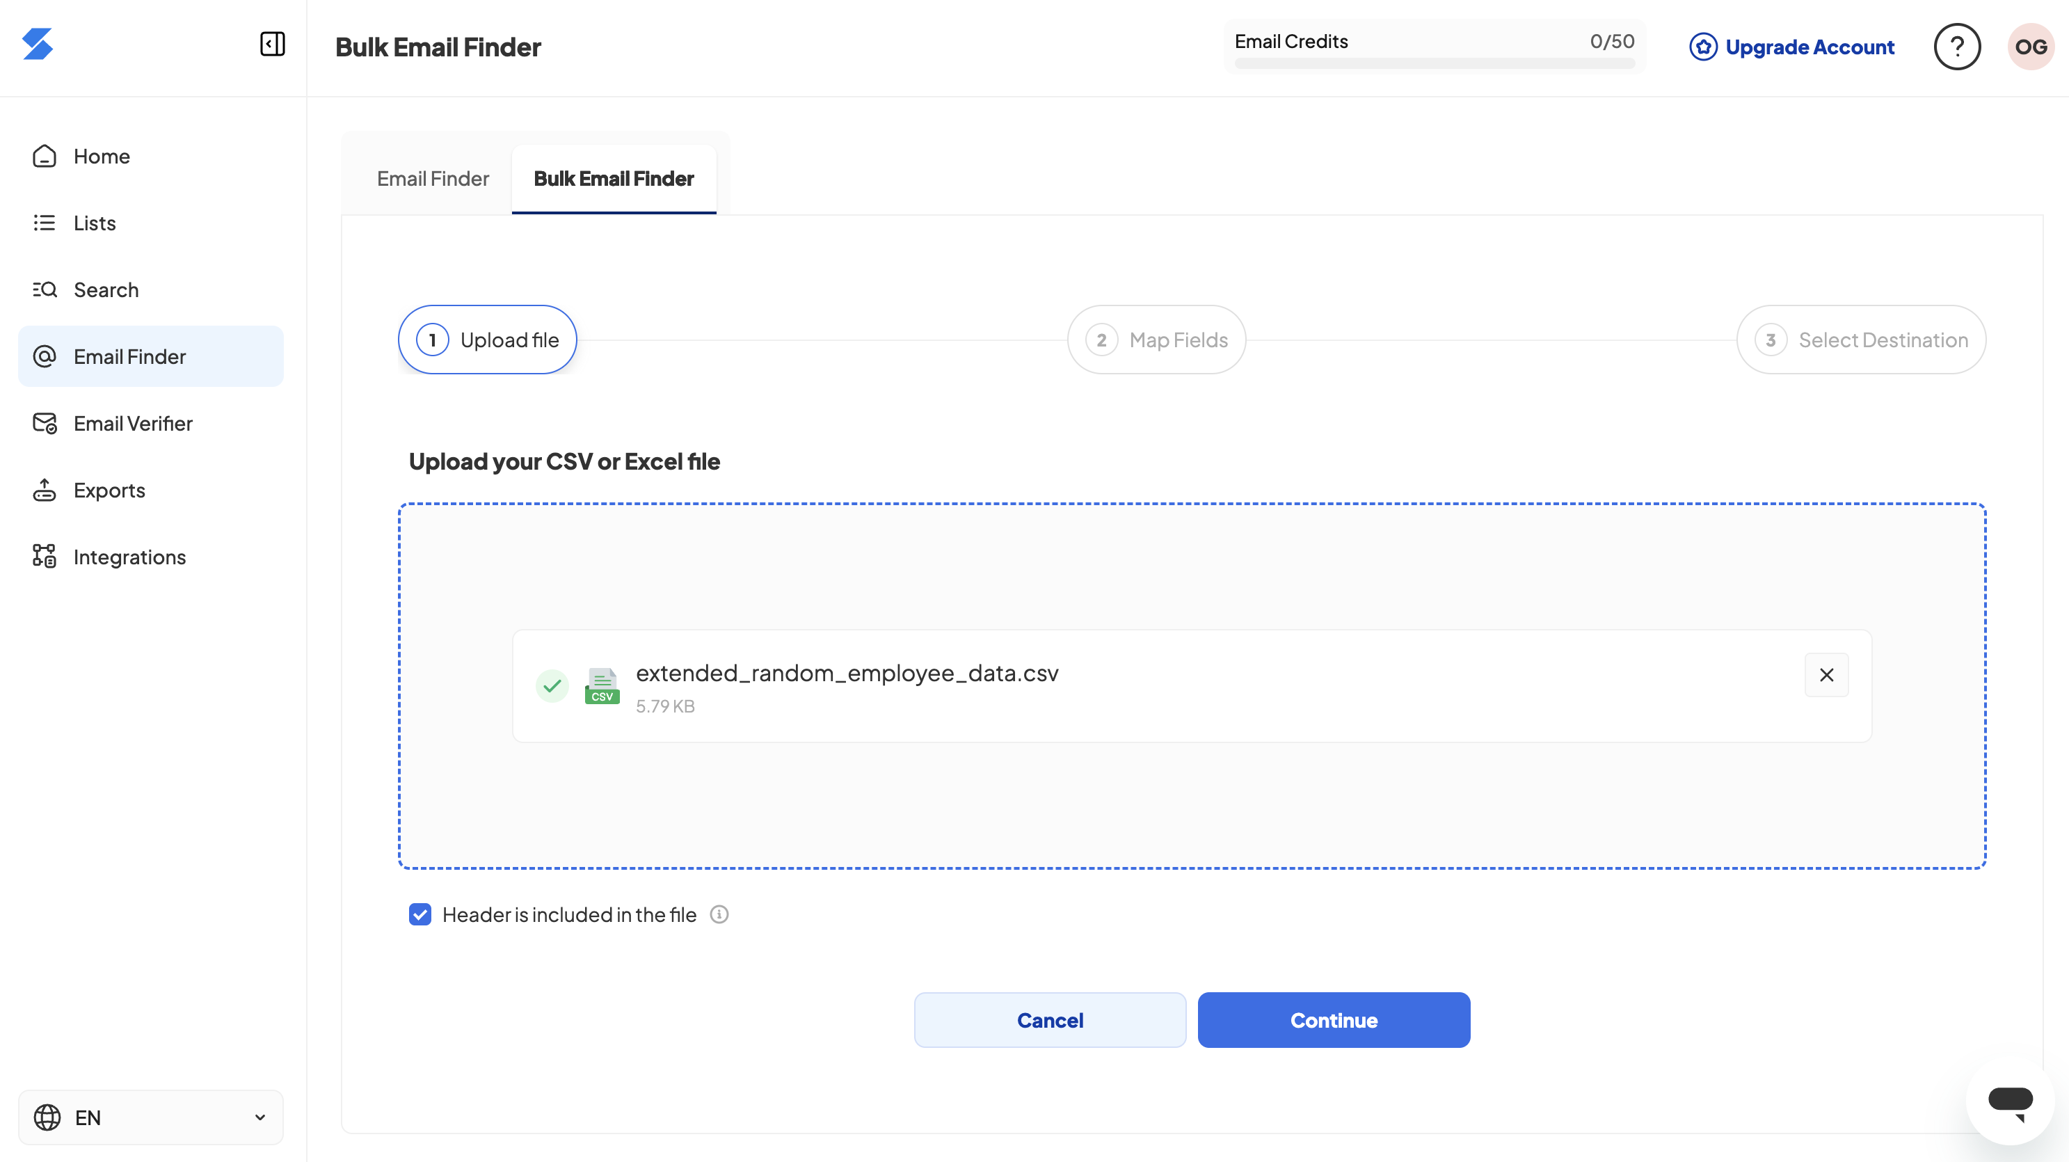Click the step 1 number circle
The height and width of the screenshot is (1162, 2069).
432,340
